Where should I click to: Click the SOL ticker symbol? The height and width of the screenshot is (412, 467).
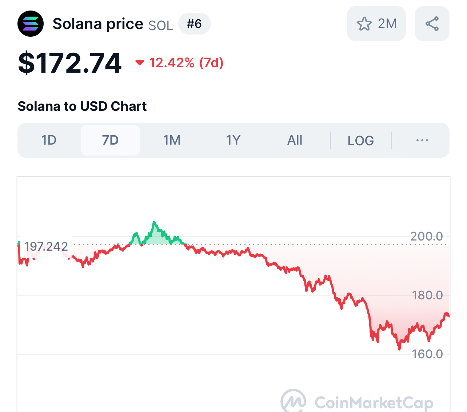click(x=161, y=25)
